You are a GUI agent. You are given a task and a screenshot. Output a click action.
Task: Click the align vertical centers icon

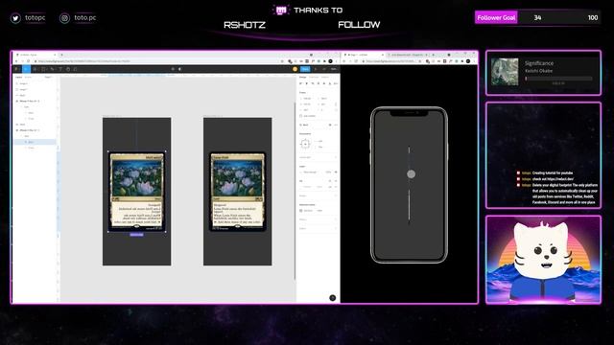(324, 83)
